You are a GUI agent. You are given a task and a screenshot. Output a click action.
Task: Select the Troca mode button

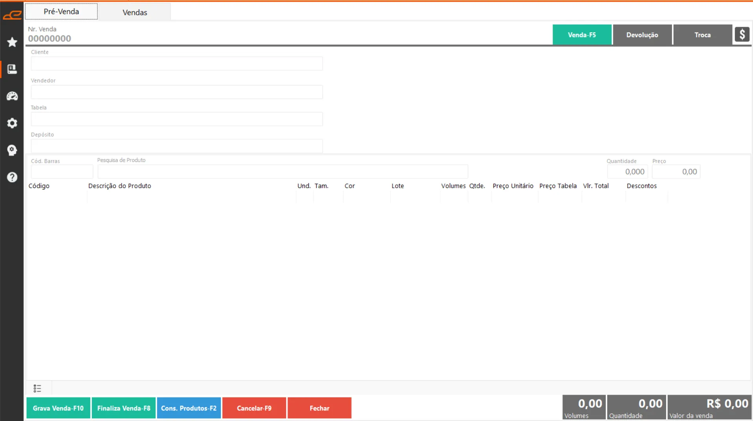[702, 35]
